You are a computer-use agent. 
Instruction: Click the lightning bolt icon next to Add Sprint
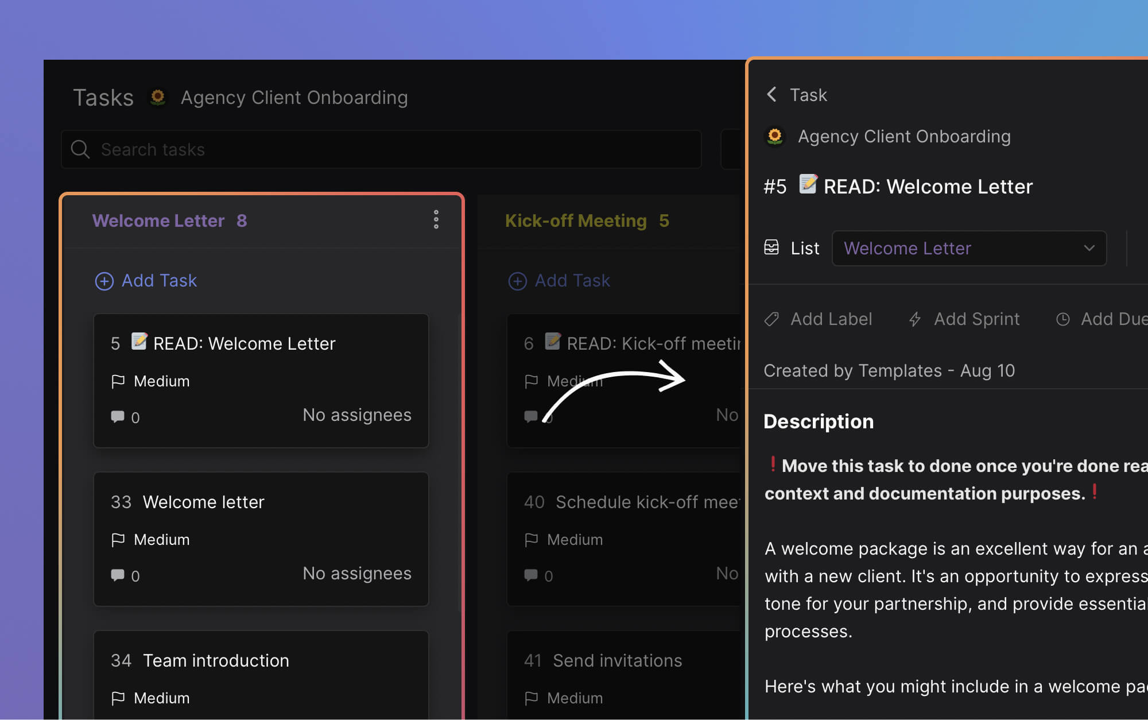[914, 319]
